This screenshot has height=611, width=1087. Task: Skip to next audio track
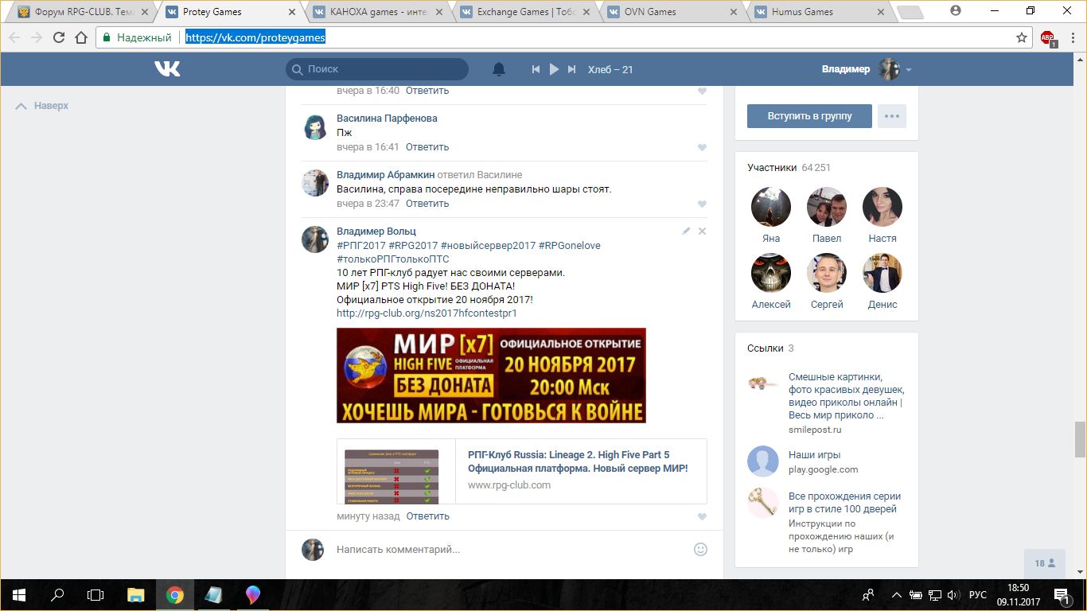[x=571, y=69]
